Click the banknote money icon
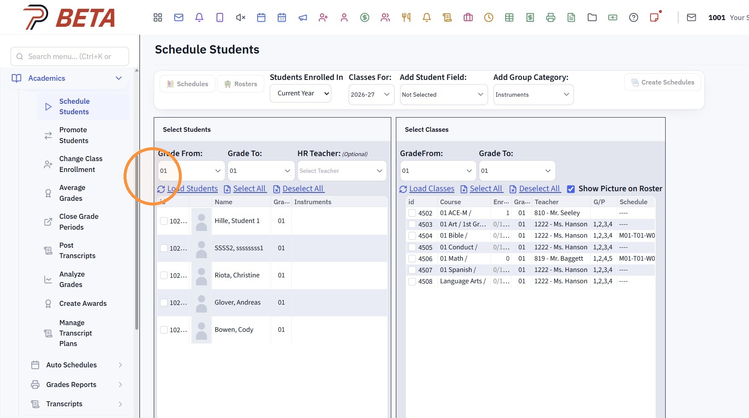The width and height of the screenshot is (749, 418). [613, 18]
